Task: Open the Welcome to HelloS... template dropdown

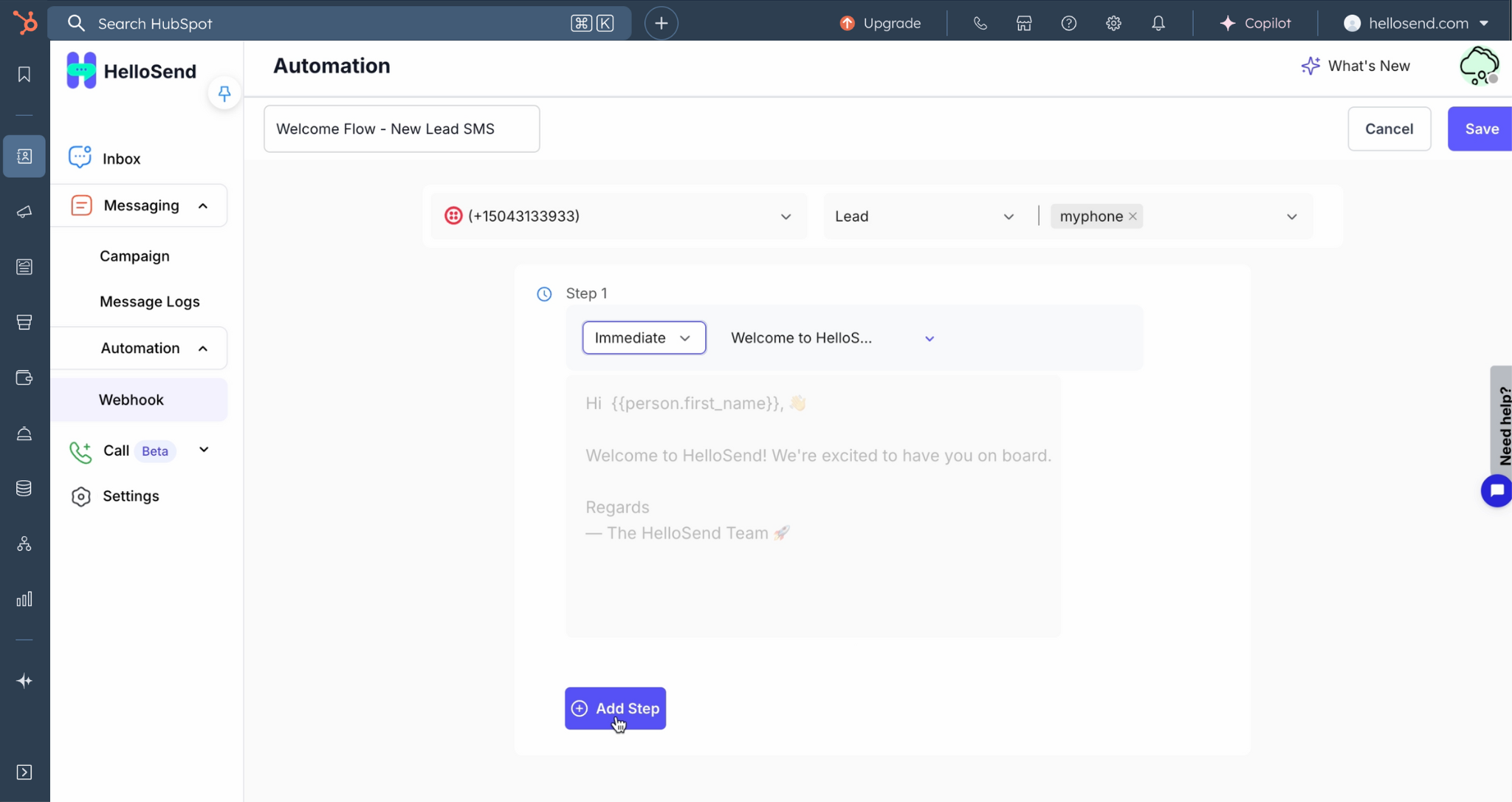Action: click(832, 338)
